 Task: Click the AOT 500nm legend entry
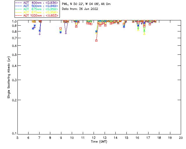point(37,6)
